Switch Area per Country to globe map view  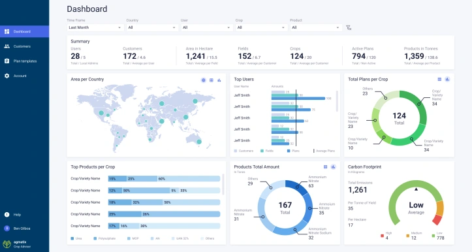204,80
